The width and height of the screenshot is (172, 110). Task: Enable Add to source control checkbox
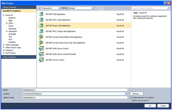[x=131, y=100]
